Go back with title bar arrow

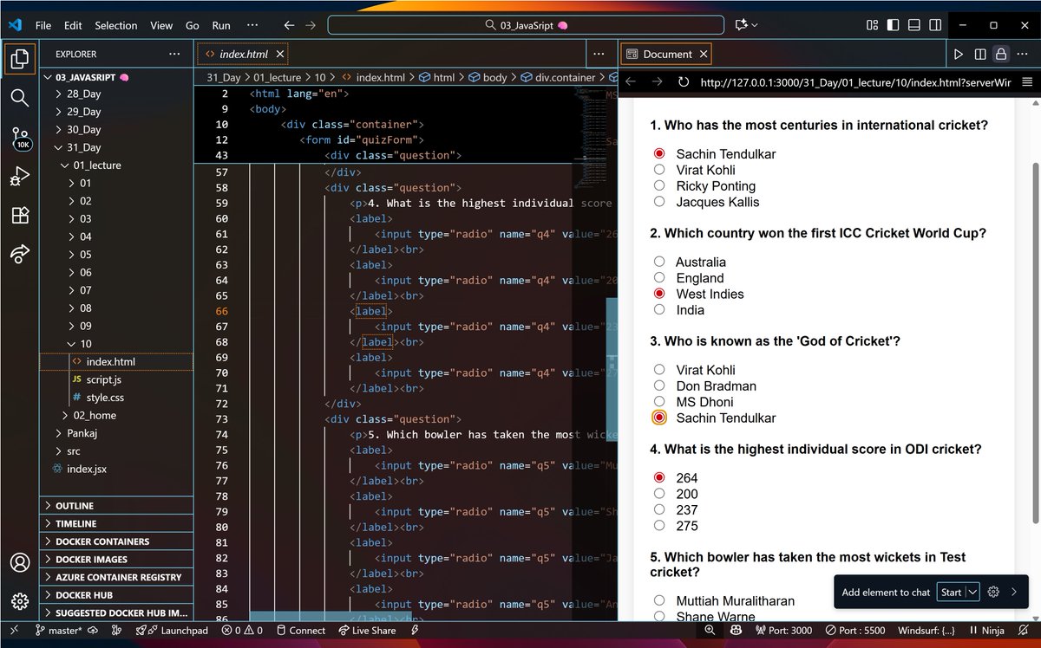[290, 25]
